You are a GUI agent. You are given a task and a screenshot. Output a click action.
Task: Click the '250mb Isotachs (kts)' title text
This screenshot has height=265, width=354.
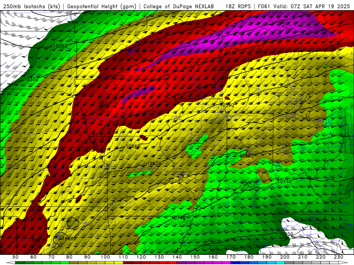click(x=32, y=6)
